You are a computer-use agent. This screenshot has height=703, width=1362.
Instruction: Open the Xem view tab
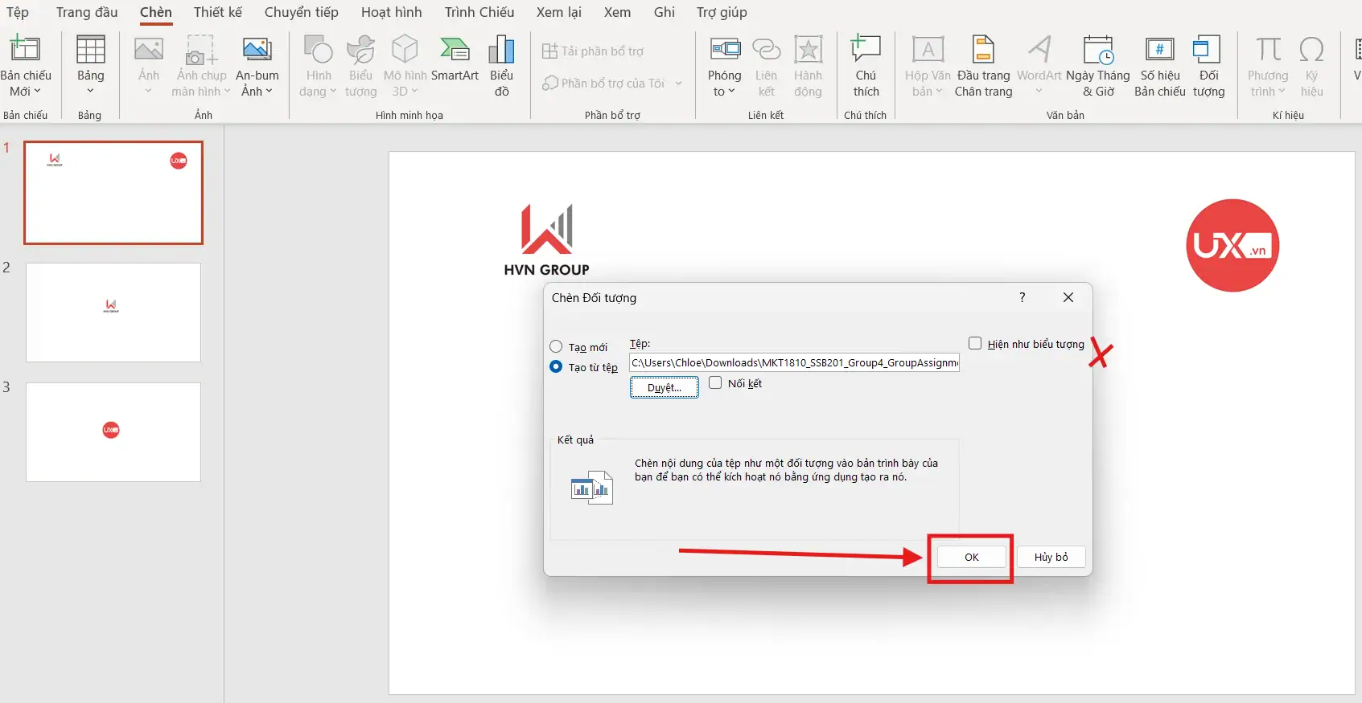coord(618,12)
